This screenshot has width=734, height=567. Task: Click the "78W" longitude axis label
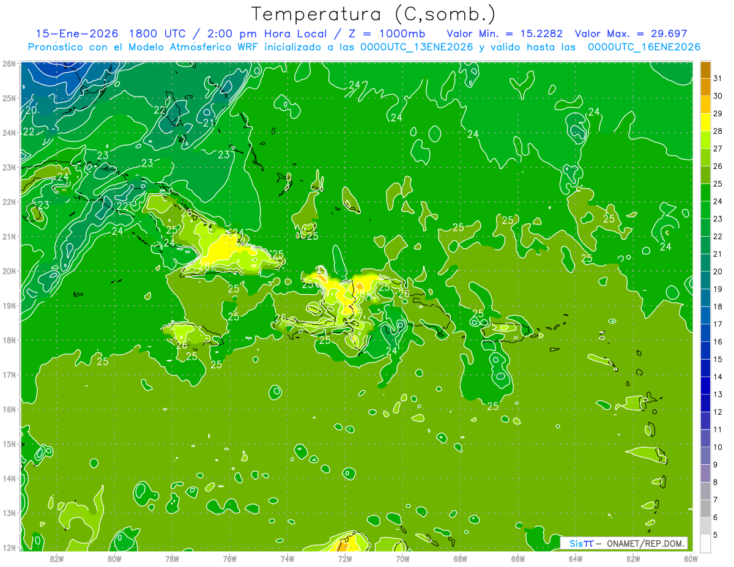pos(172,558)
